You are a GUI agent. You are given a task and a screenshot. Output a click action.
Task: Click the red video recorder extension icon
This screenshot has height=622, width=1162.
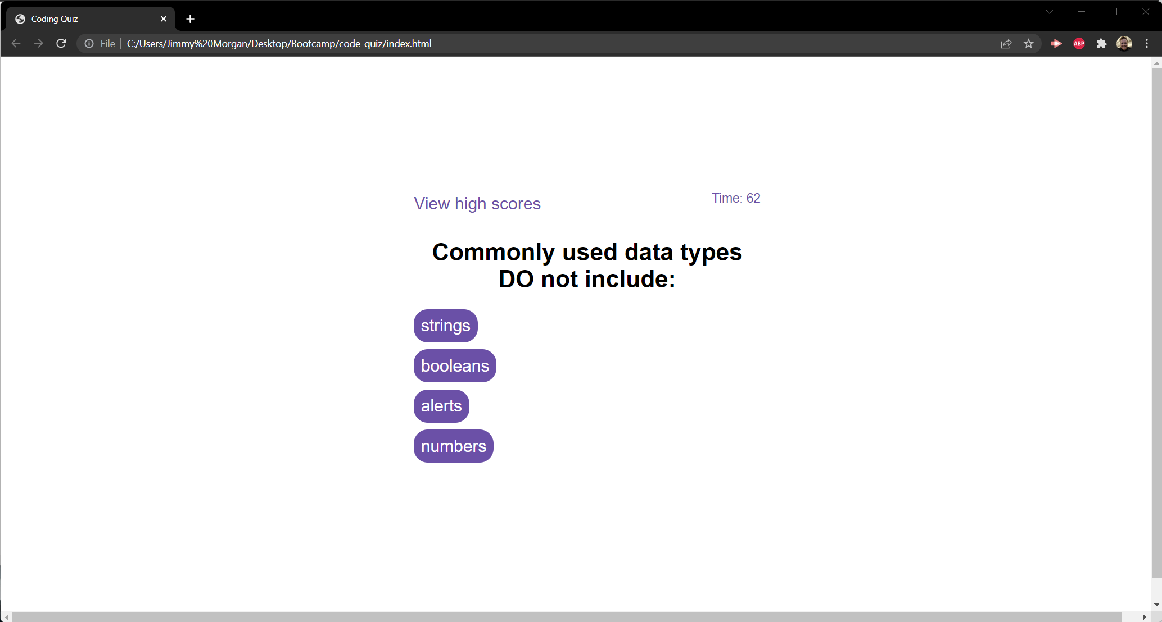pos(1056,44)
